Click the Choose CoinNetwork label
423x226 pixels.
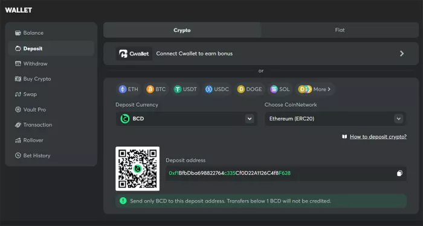coord(291,105)
